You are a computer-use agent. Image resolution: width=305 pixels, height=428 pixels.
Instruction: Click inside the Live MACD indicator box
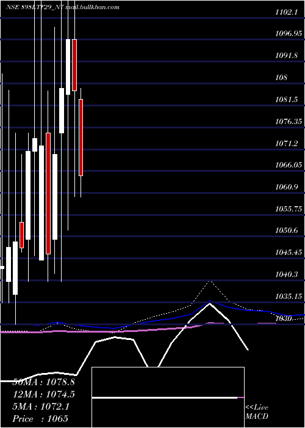click(x=168, y=397)
